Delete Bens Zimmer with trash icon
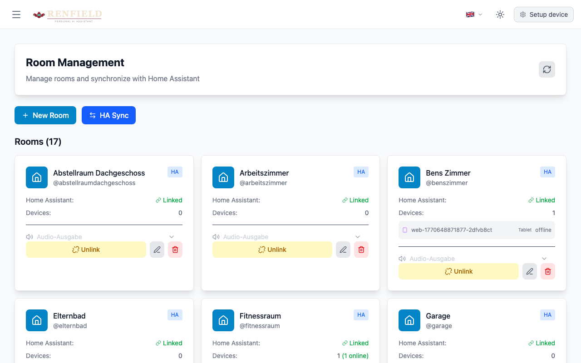The image size is (581, 363). pos(548,271)
